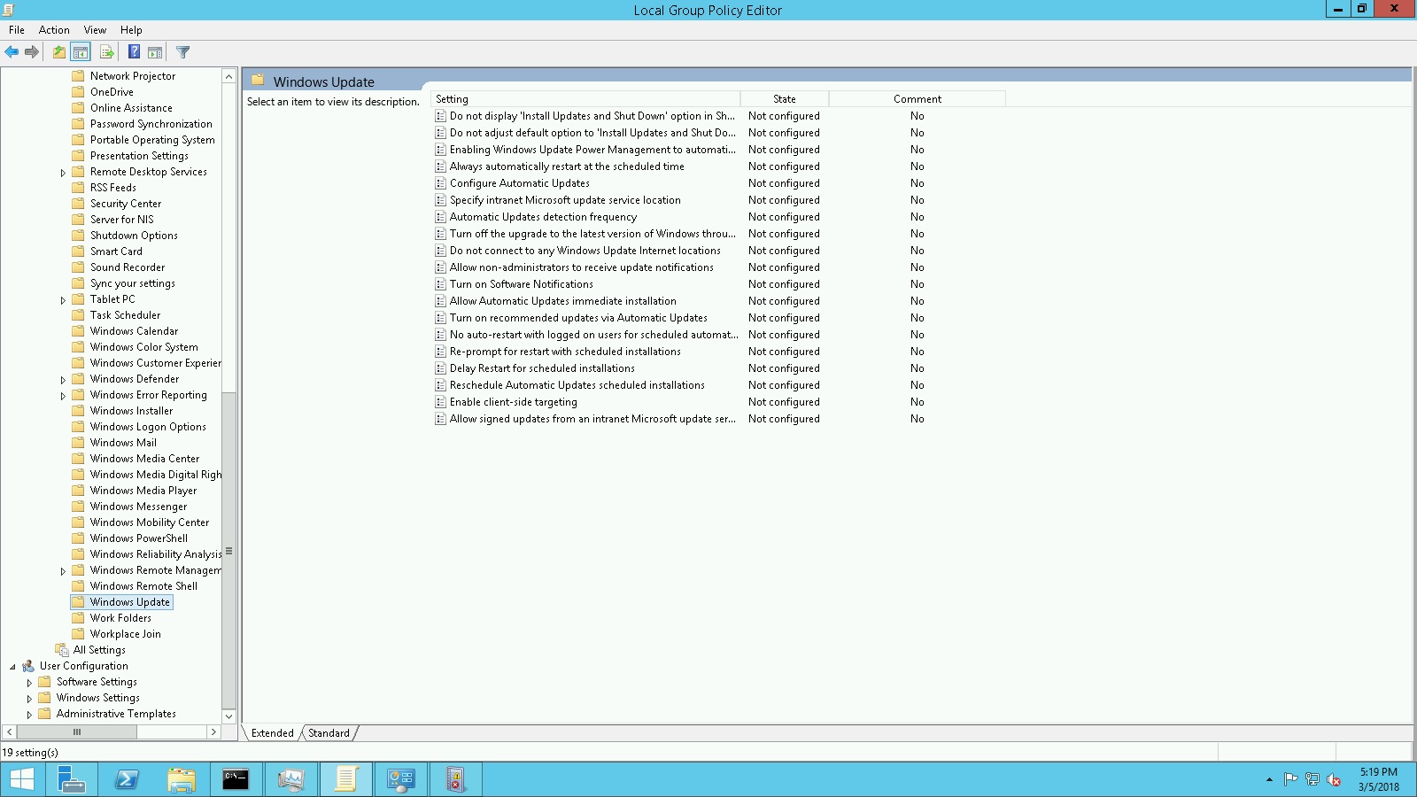Show hidden tray icons arrow
The width and height of the screenshot is (1417, 797).
pos(1269,780)
